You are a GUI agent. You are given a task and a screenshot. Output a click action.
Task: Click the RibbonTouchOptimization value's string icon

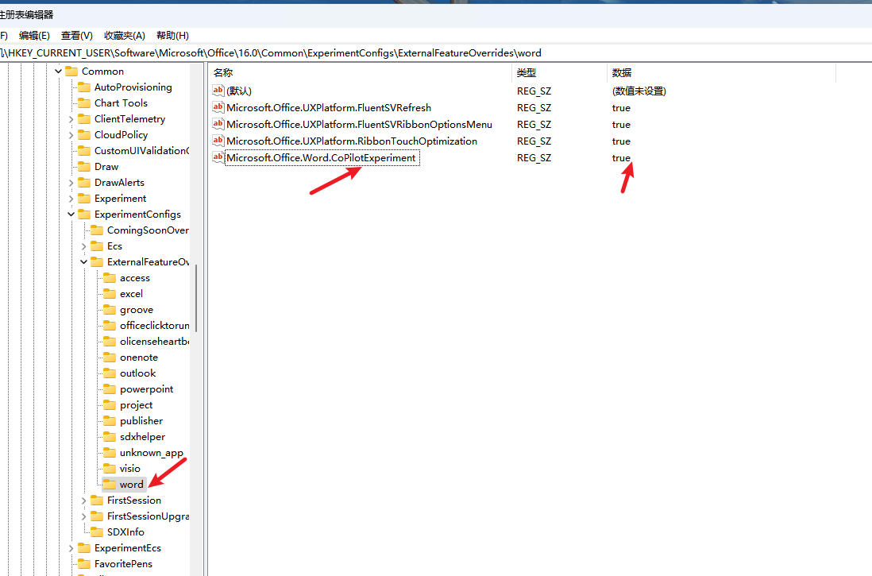tap(218, 141)
